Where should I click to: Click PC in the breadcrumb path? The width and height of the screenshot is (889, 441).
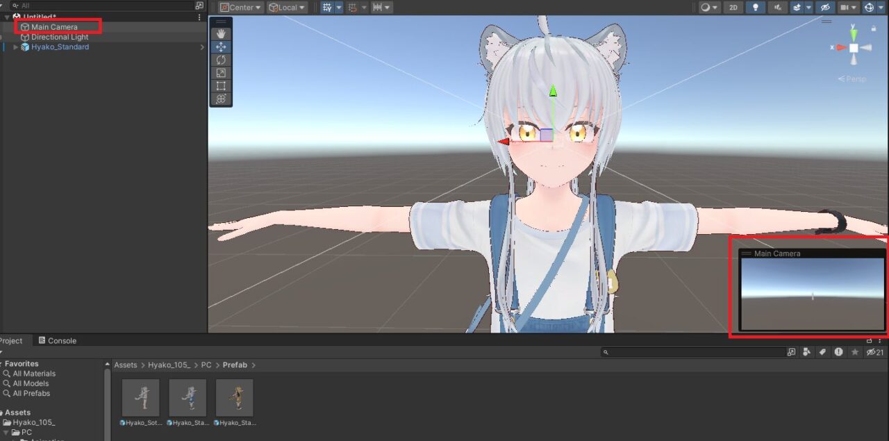206,365
